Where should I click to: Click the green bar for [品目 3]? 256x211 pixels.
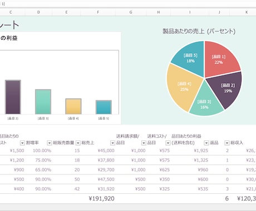[x=43, y=102]
